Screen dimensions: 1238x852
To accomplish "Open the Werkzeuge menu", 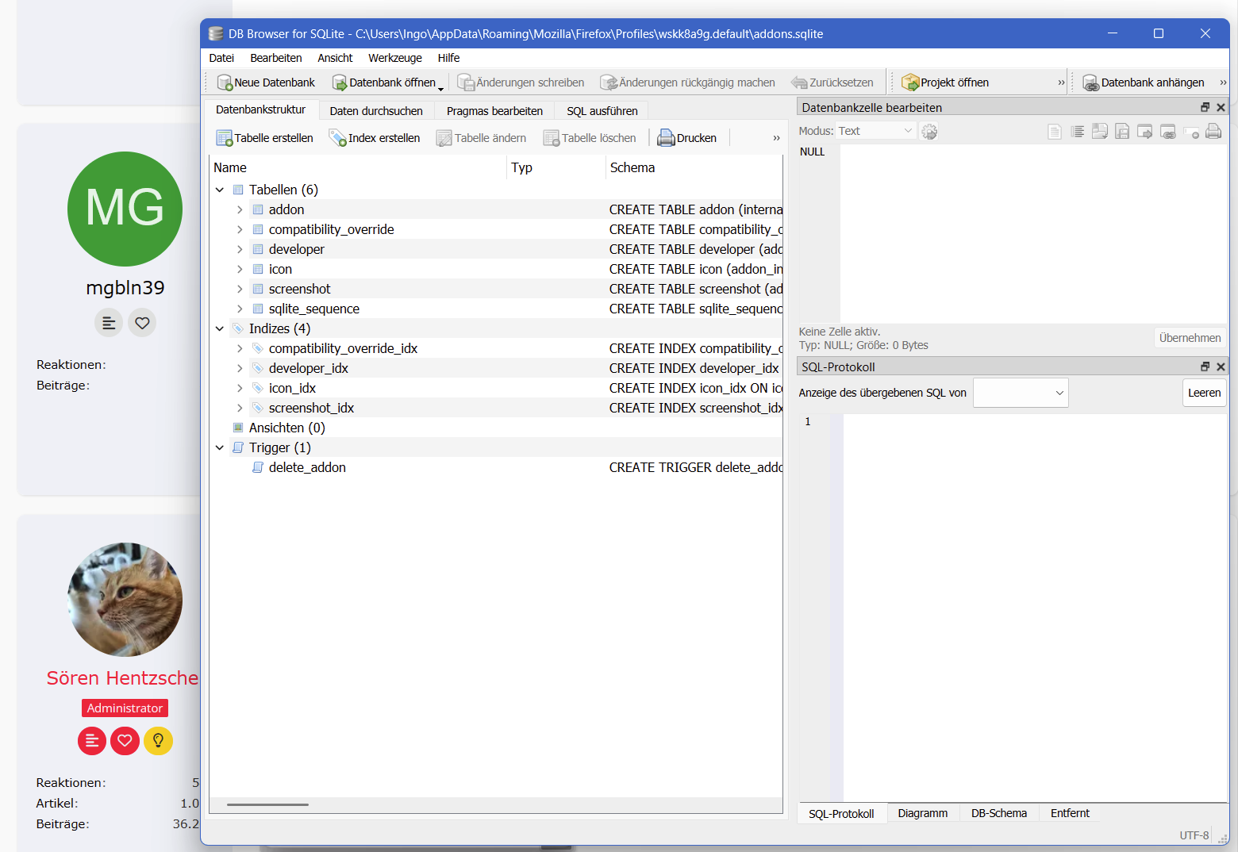I will pyautogui.click(x=394, y=58).
